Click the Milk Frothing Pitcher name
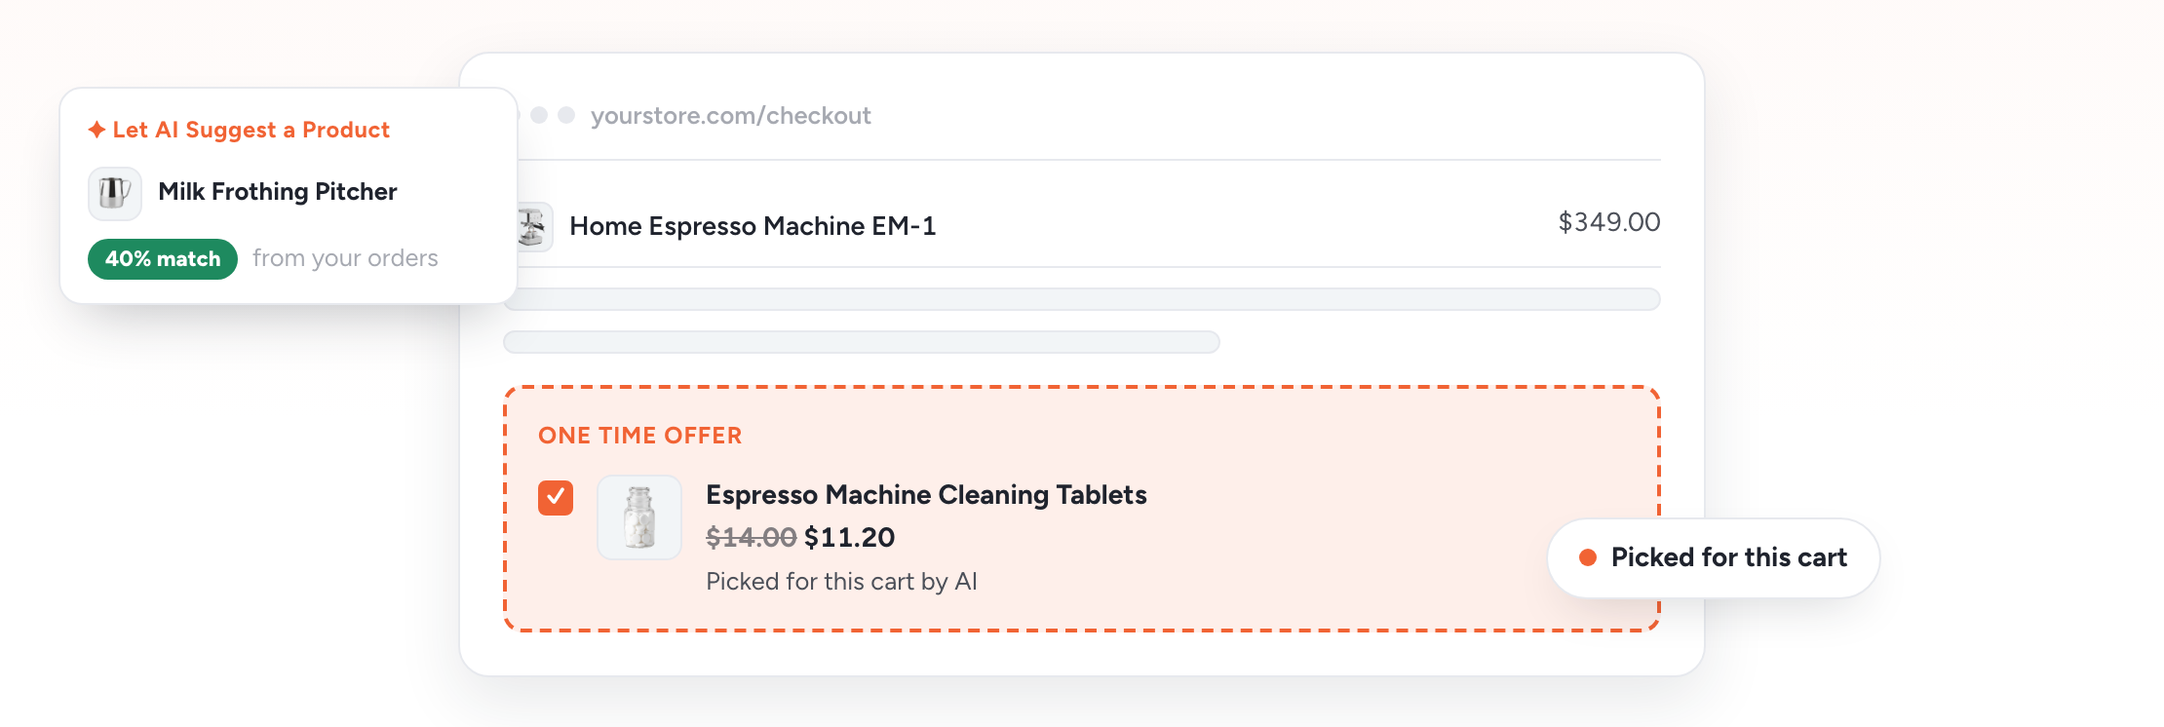The height and width of the screenshot is (727, 2164). 278,192
